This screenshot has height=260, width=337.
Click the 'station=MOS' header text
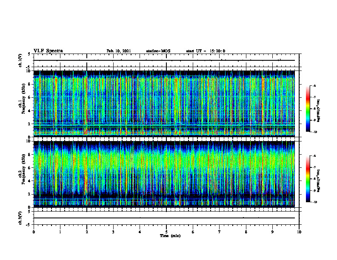[x=158, y=51]
